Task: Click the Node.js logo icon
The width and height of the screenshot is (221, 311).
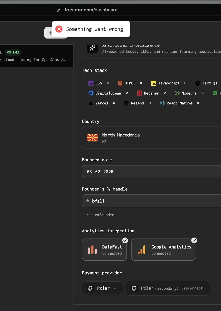Action: click(x=177, y=93)
